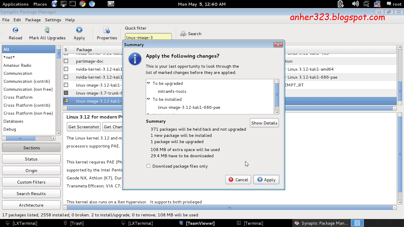Image resolution: width=404 pixels, height=227 pixels.
Task: Confirm changes with the dialog Apply button
Action: (x=266, y=180)
